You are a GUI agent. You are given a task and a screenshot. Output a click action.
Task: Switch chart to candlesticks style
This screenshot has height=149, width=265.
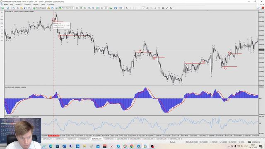81,8
